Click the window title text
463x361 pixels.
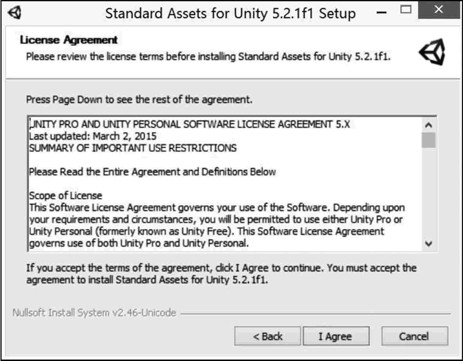click(230, 12)
